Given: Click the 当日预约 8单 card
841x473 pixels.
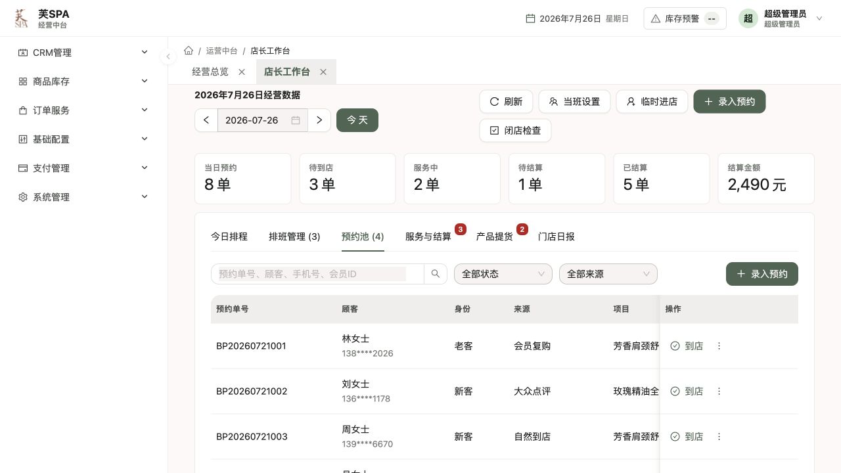Looking at the screenshot, I should pyautogui.click(x=243, y=179).
